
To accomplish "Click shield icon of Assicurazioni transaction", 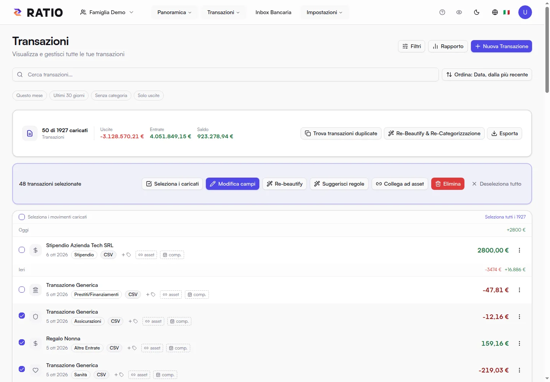I will coord(36,317).
